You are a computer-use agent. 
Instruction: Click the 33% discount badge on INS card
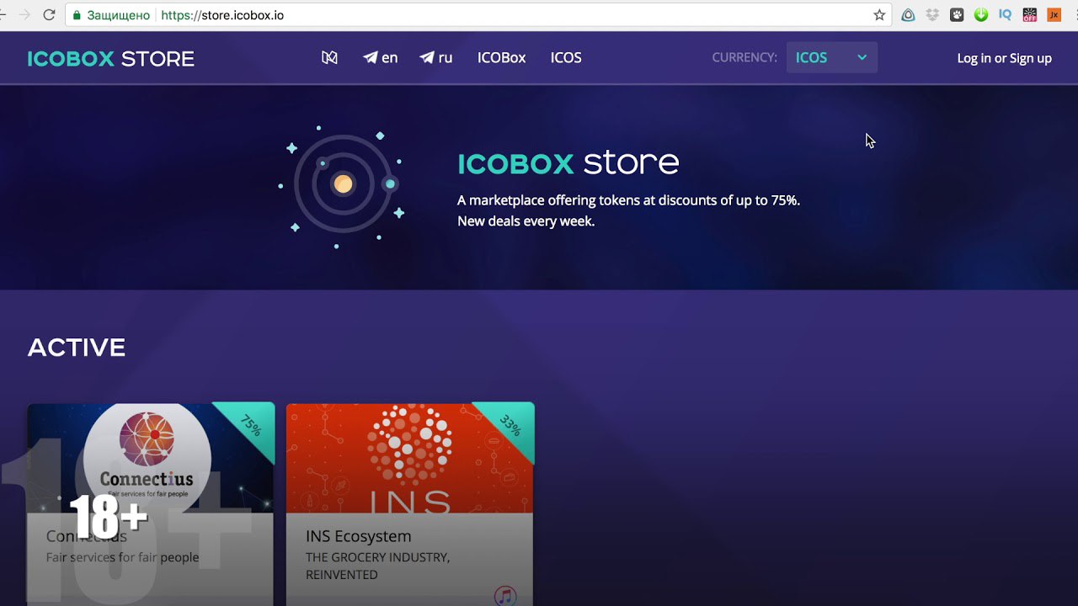[x=510, y=426]
